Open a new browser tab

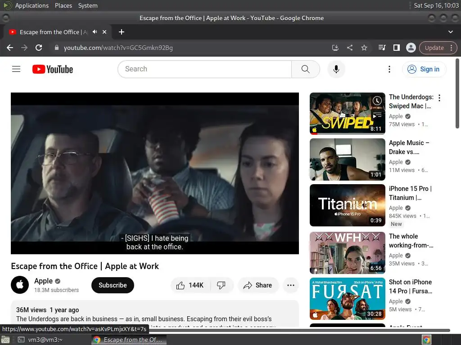[x=122, y=32]
